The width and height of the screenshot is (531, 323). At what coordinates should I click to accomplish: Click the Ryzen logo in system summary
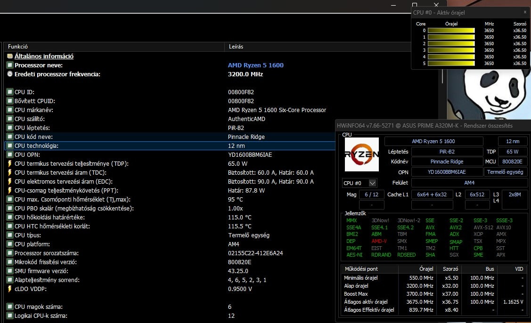tap(362, 154)
